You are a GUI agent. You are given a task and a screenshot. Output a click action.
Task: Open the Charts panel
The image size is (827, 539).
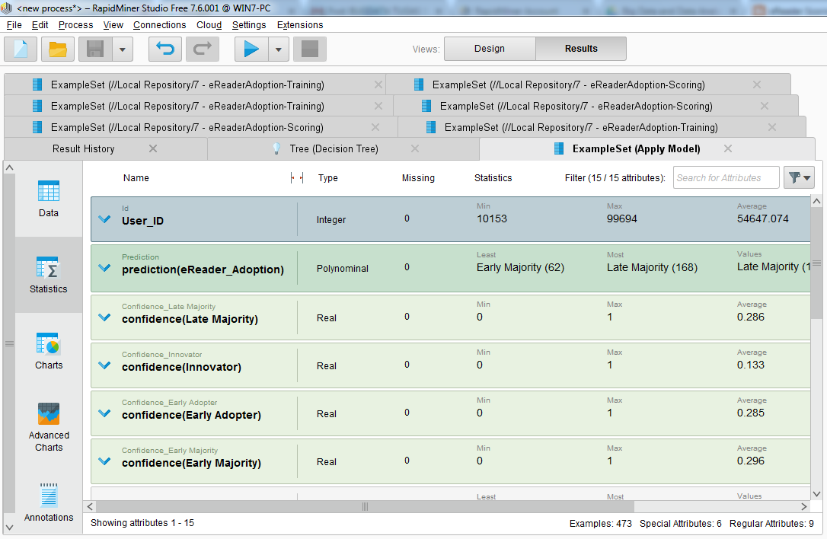(48, 350)
